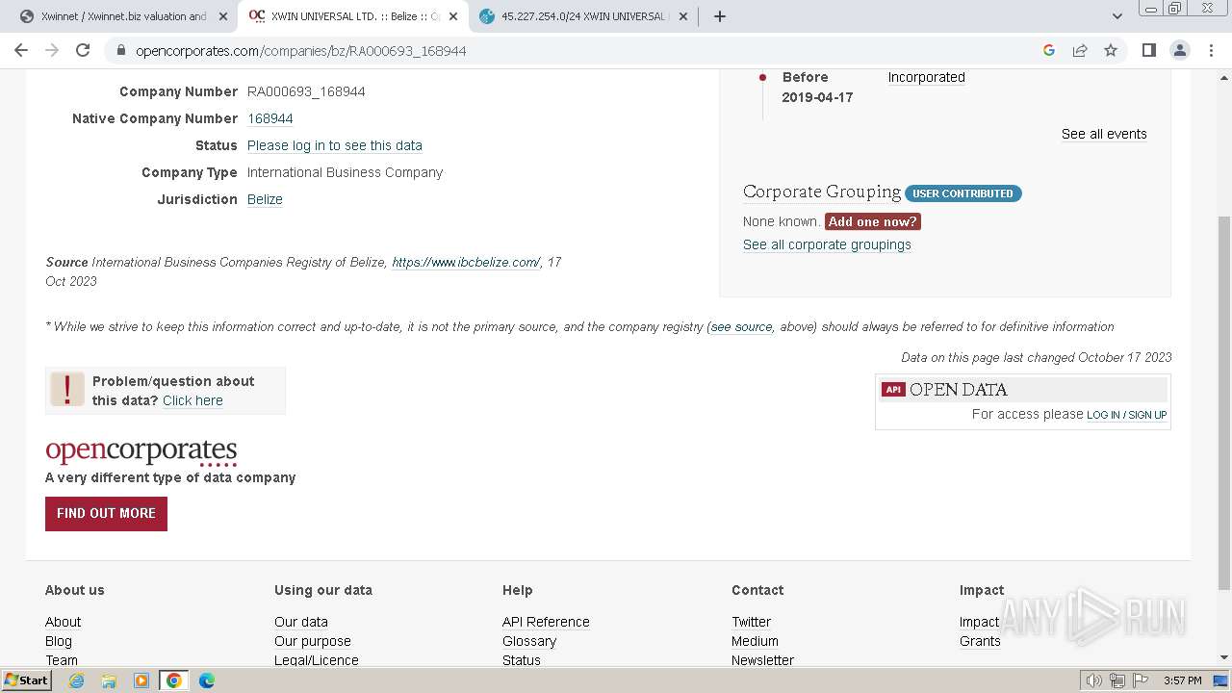The width and height of the screenshot is (1232, 693).
Task: Click the forward navigation arrow
Action: coord(52,50)
